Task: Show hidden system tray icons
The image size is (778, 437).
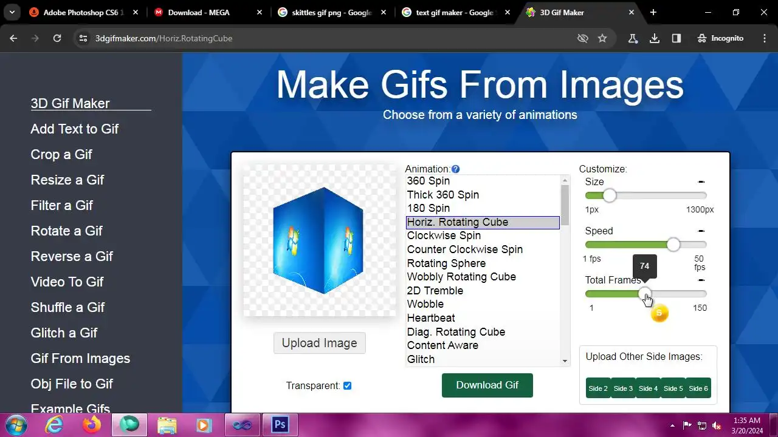Action: point(672,425)
